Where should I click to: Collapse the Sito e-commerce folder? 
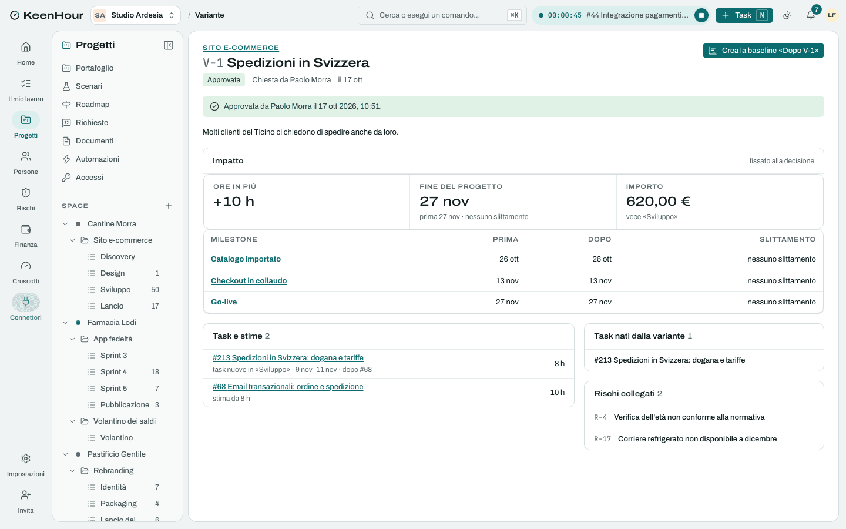coord(72,240)
